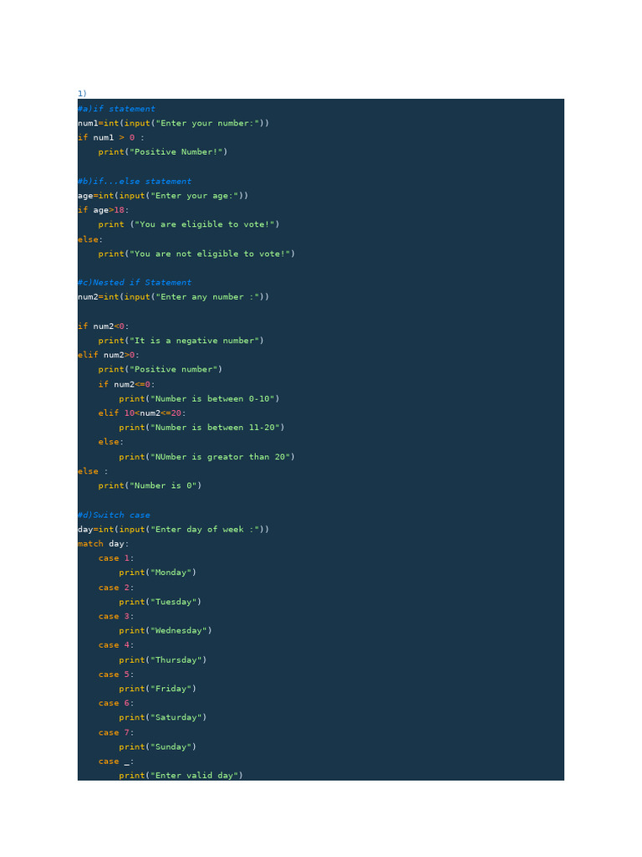Click the "Number is between 11-20" print line
The image size is (642, 857).
pyautogui.click(x=201, y=428)
